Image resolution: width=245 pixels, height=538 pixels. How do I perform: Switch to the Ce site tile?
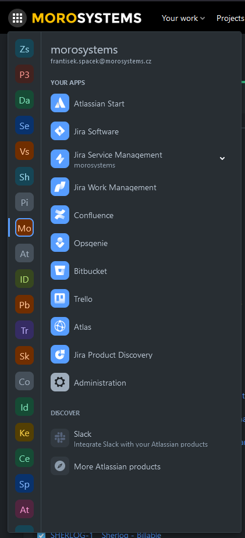(24, 458)
